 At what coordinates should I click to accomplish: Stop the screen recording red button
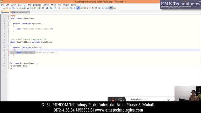point(113,100)
